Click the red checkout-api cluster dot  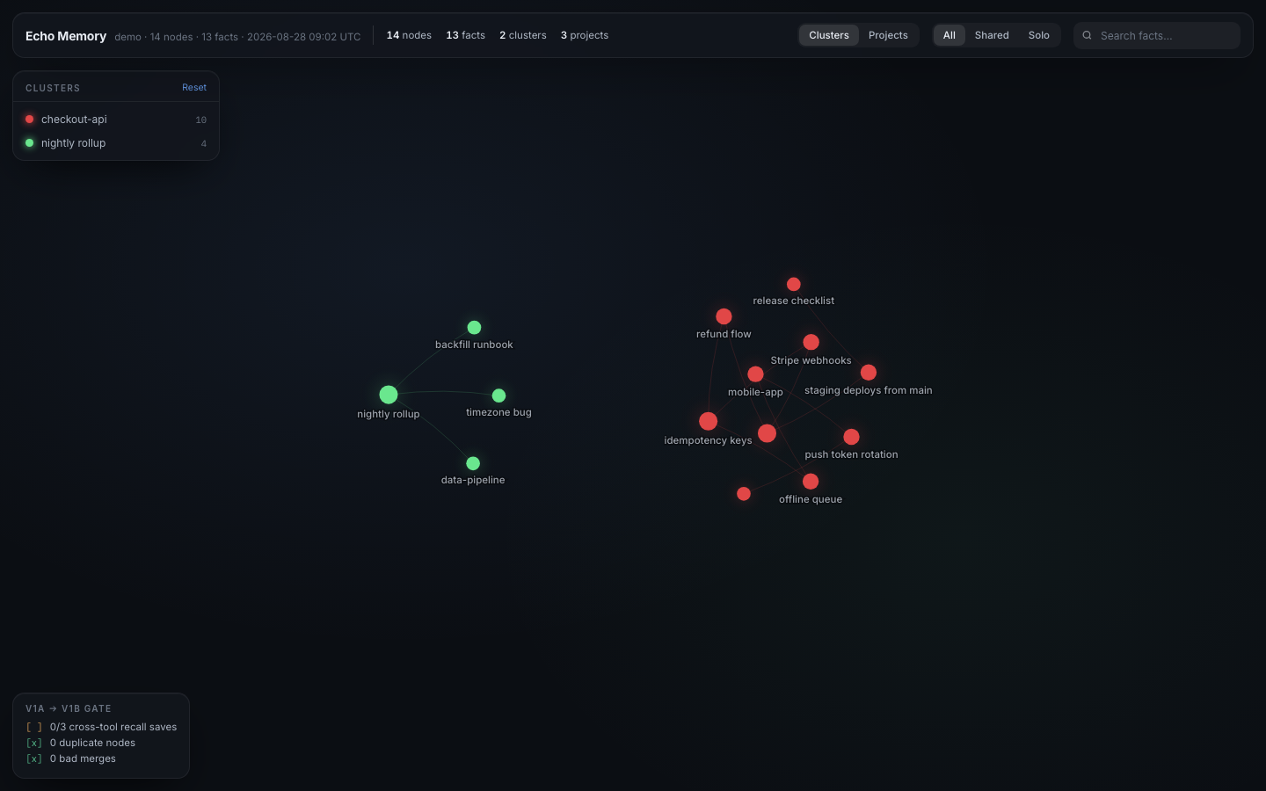(30, 119)
